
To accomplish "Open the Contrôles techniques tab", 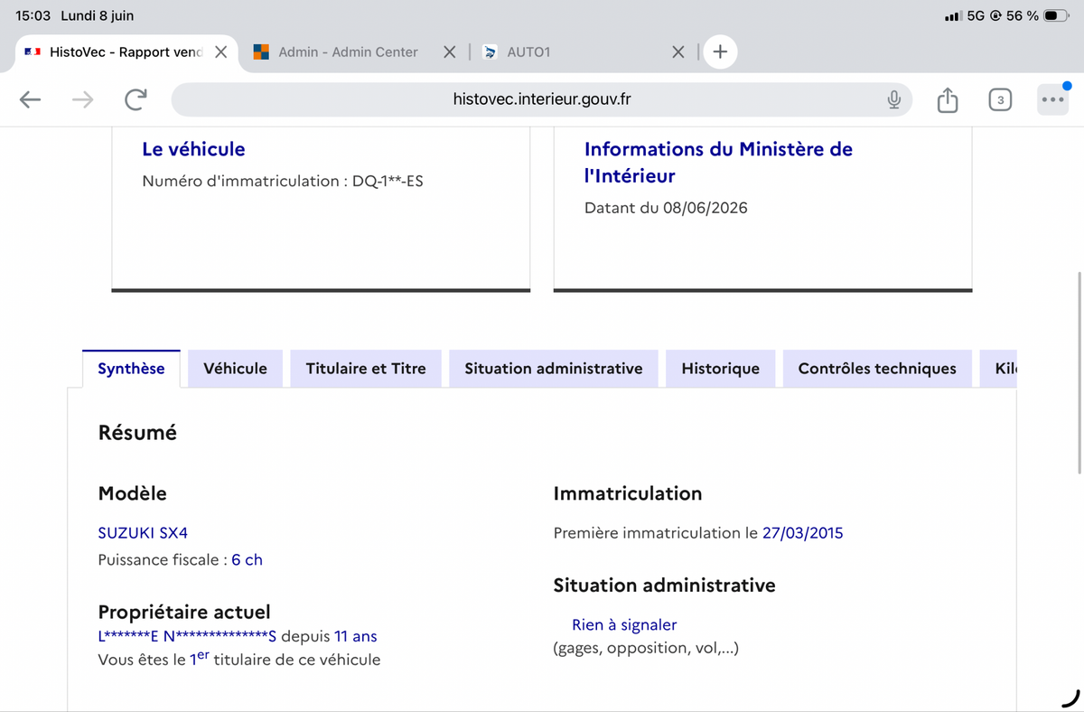I will click(877, 369).
